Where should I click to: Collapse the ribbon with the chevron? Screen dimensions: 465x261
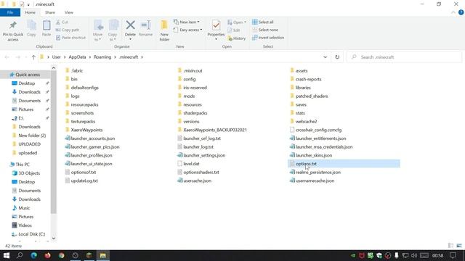pos(453,12)
